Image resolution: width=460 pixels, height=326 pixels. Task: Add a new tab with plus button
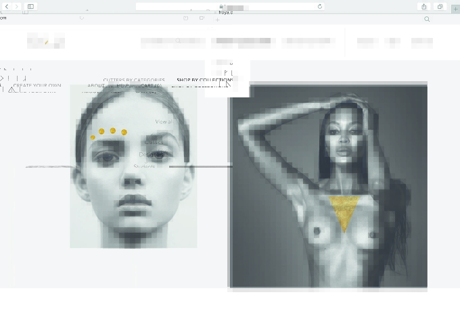(x=455, y=9)
